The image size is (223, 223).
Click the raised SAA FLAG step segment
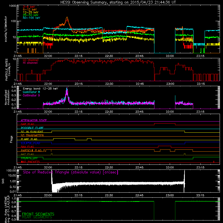[x=164, y=146]
